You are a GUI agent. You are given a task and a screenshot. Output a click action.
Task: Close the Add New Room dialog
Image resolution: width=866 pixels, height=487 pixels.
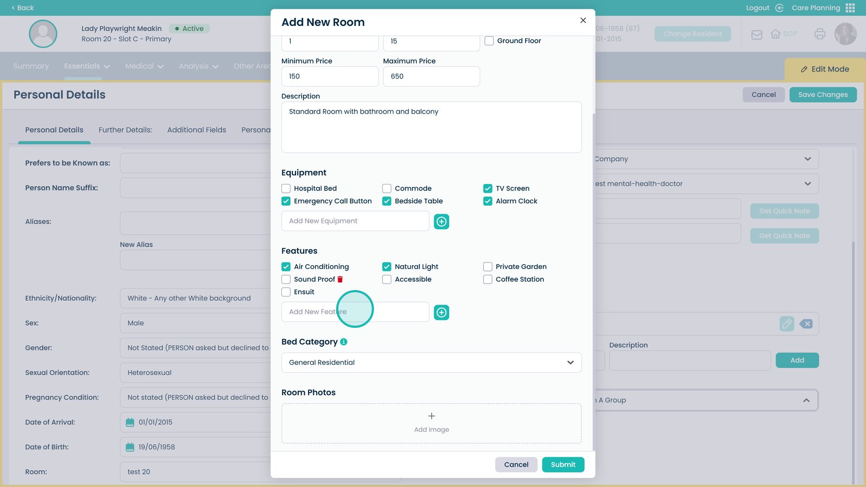(x=583, y=21)
